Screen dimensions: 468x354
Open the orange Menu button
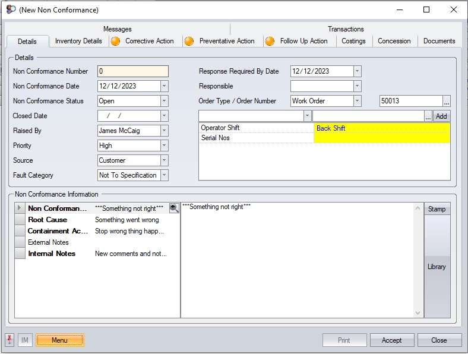[x=59, y=340]
